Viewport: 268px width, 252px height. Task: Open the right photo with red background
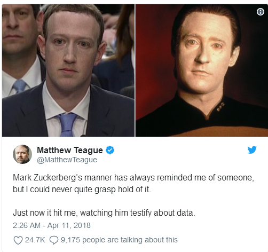(x=202, y=70)
